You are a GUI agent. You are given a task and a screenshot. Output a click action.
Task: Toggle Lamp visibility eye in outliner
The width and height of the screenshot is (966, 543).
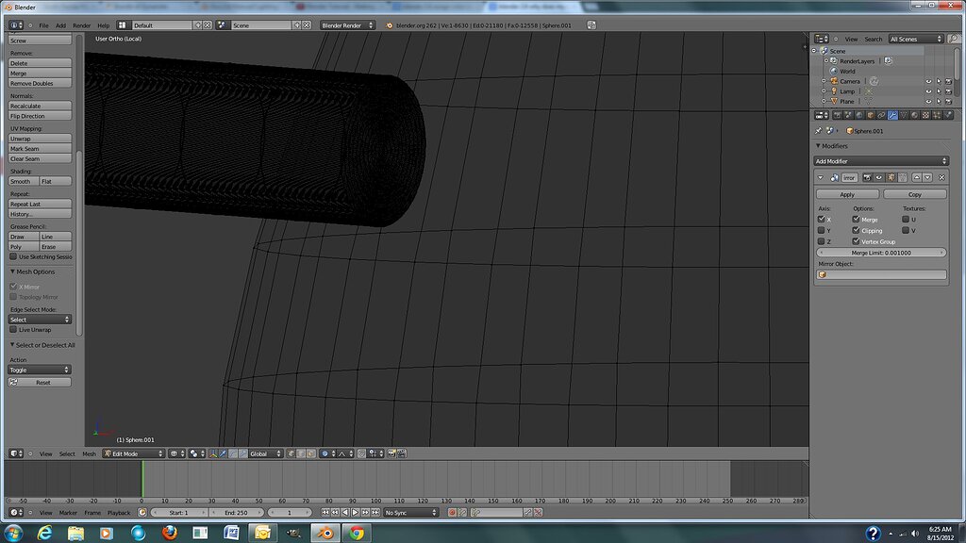click(x=928, y=91)
